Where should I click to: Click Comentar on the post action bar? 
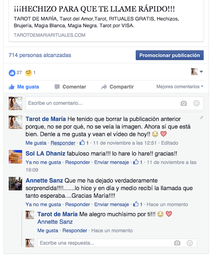pyautogui.click(x=70, y=87)
